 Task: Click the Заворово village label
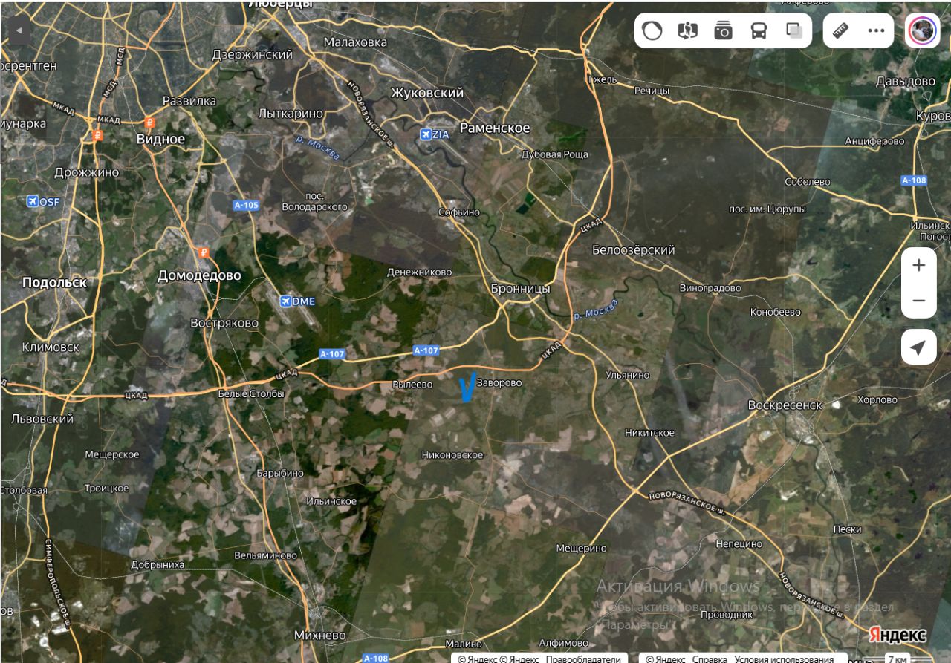[x=499, y=383]
